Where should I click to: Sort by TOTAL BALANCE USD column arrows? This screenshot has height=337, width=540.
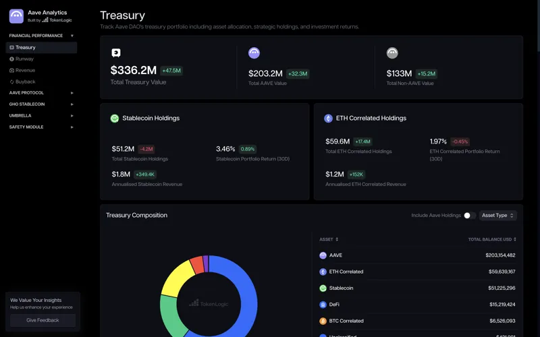point(515,239)
